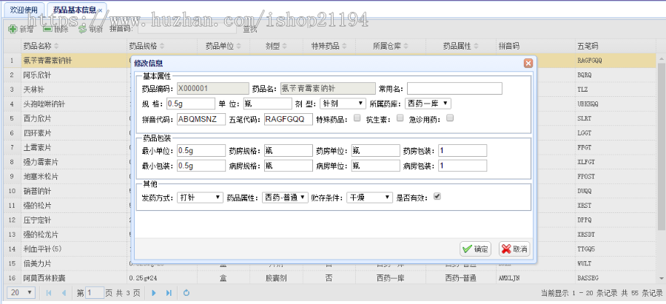The image size is (666, 304).
Task: Click the 病房规格 input field
Action: tap(289, 166)
